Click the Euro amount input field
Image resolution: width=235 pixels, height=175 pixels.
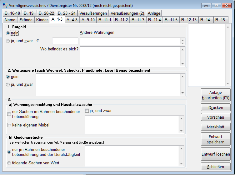click(65, 41)
